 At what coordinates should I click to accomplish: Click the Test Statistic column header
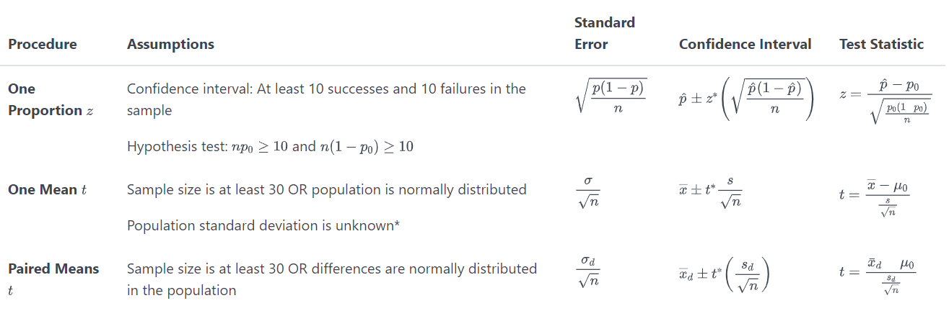coord(881,44)
